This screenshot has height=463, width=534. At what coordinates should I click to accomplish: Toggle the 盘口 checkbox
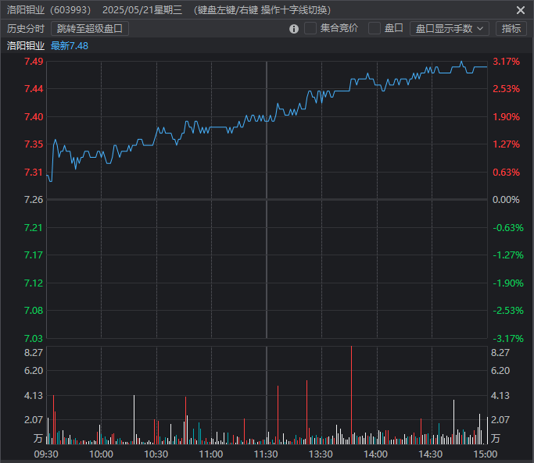click(x=375, y=29)
